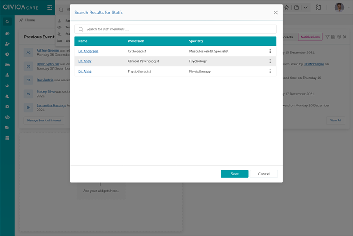Click the sidebar search icon
The height and width of the screenshot is (236, 353).
click(7, 22)
